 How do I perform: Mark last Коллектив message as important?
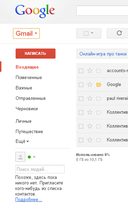pyautogui.click(x=99, y=140)
